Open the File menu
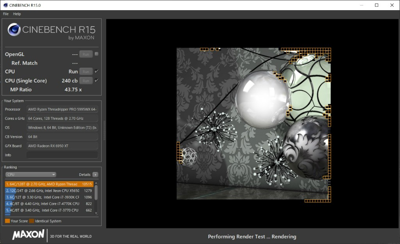 (x=6, y=14)
